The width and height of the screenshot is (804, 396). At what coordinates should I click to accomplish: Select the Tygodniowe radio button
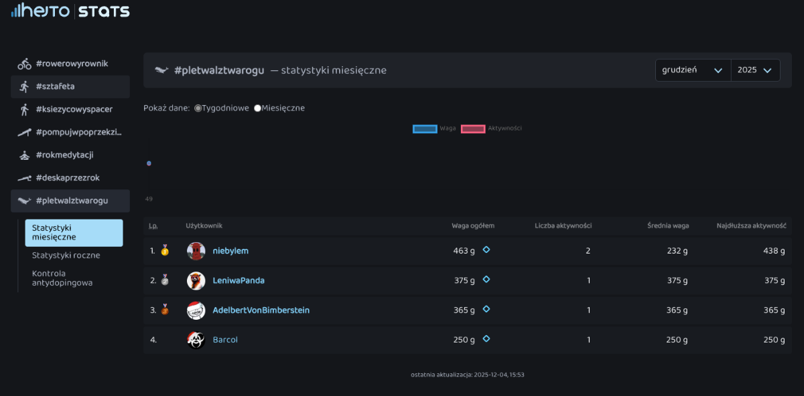pos(198,108)
